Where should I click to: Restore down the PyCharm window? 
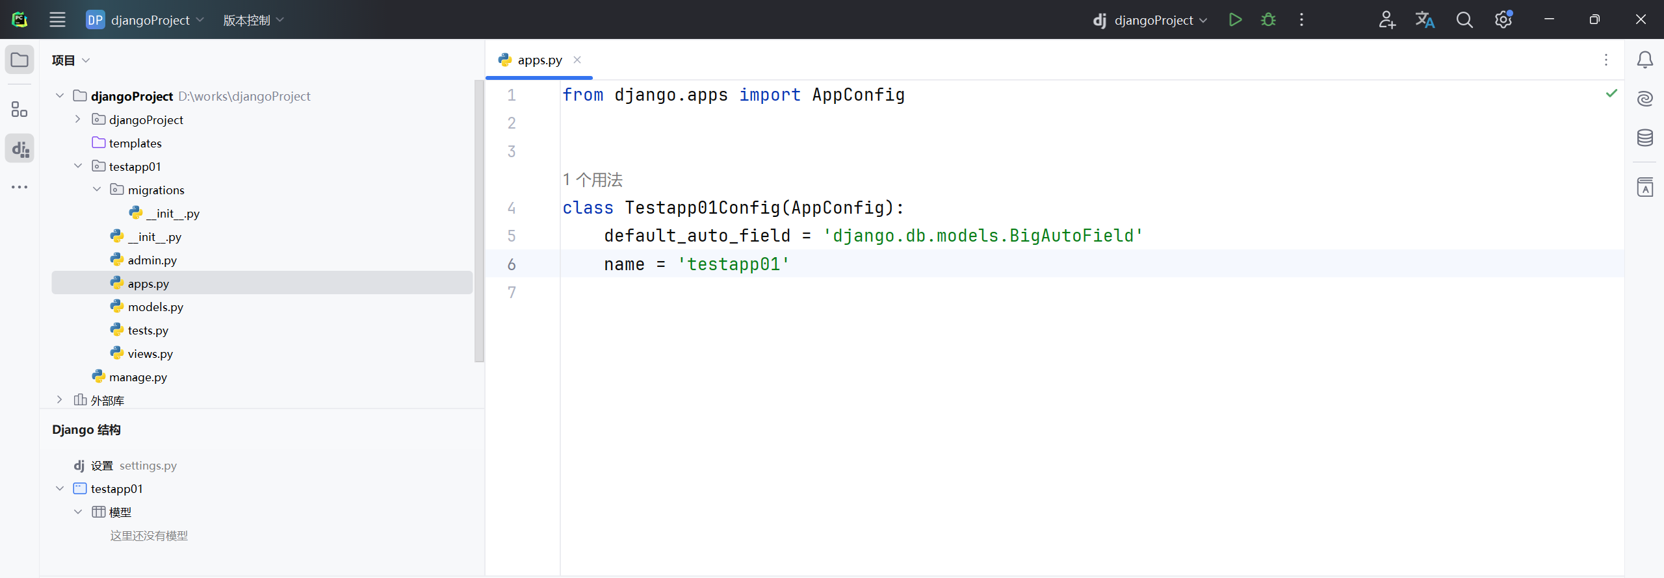click(x=1594, y=19)
